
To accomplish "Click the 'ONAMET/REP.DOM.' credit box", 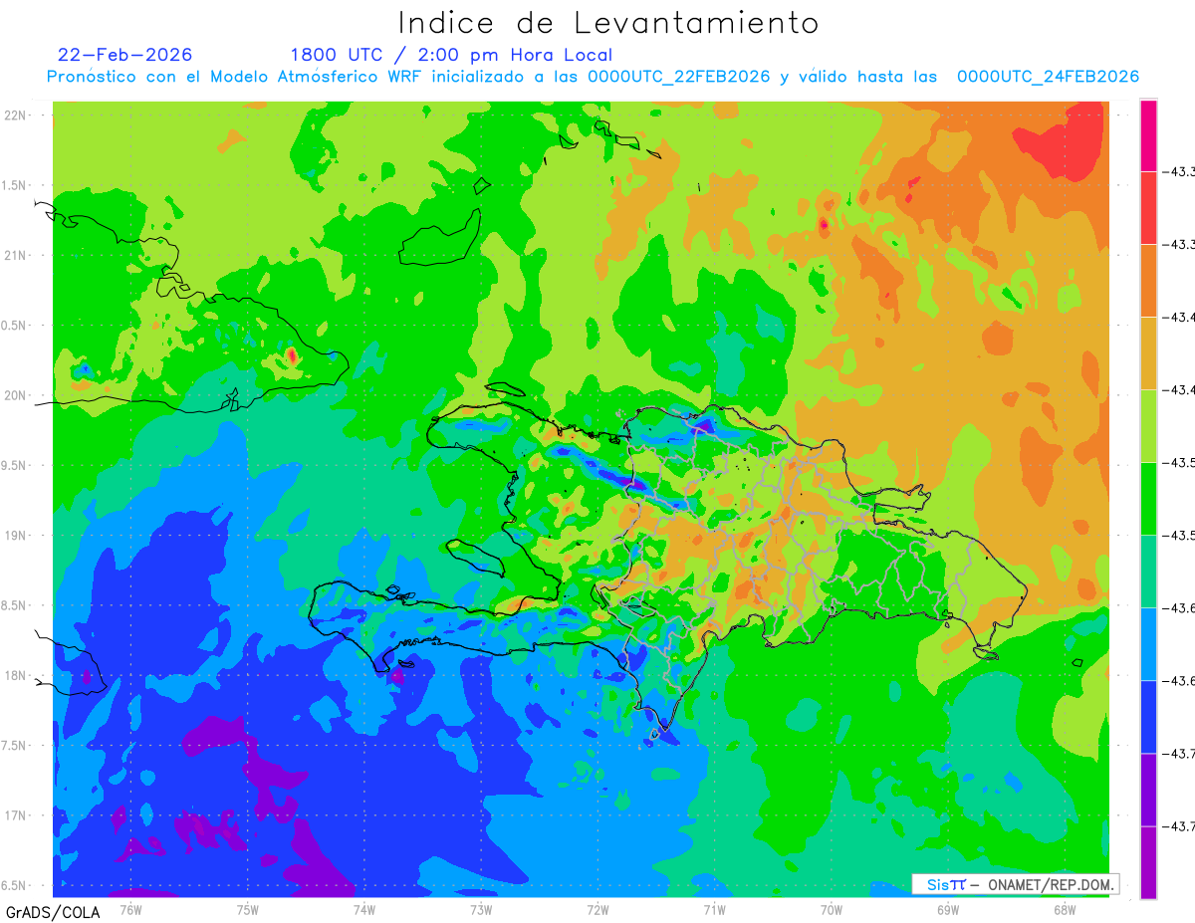I will [1016, 884].
